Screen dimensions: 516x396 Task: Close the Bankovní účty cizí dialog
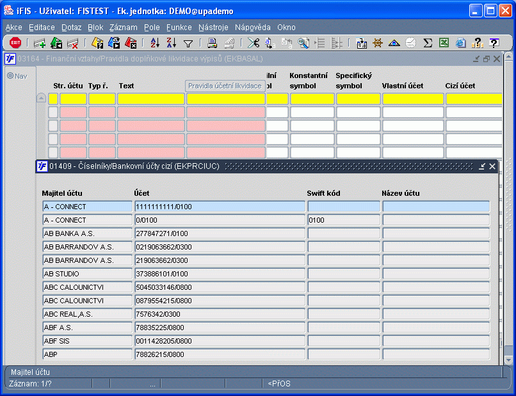coord(492,166)
